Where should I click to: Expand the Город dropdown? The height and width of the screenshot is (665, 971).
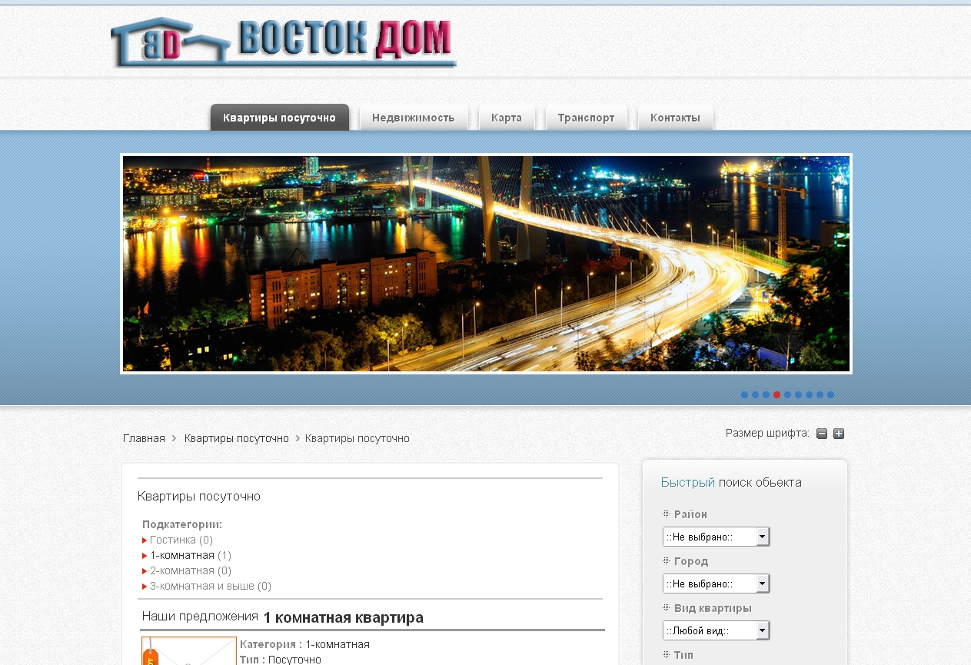point(716,584)
